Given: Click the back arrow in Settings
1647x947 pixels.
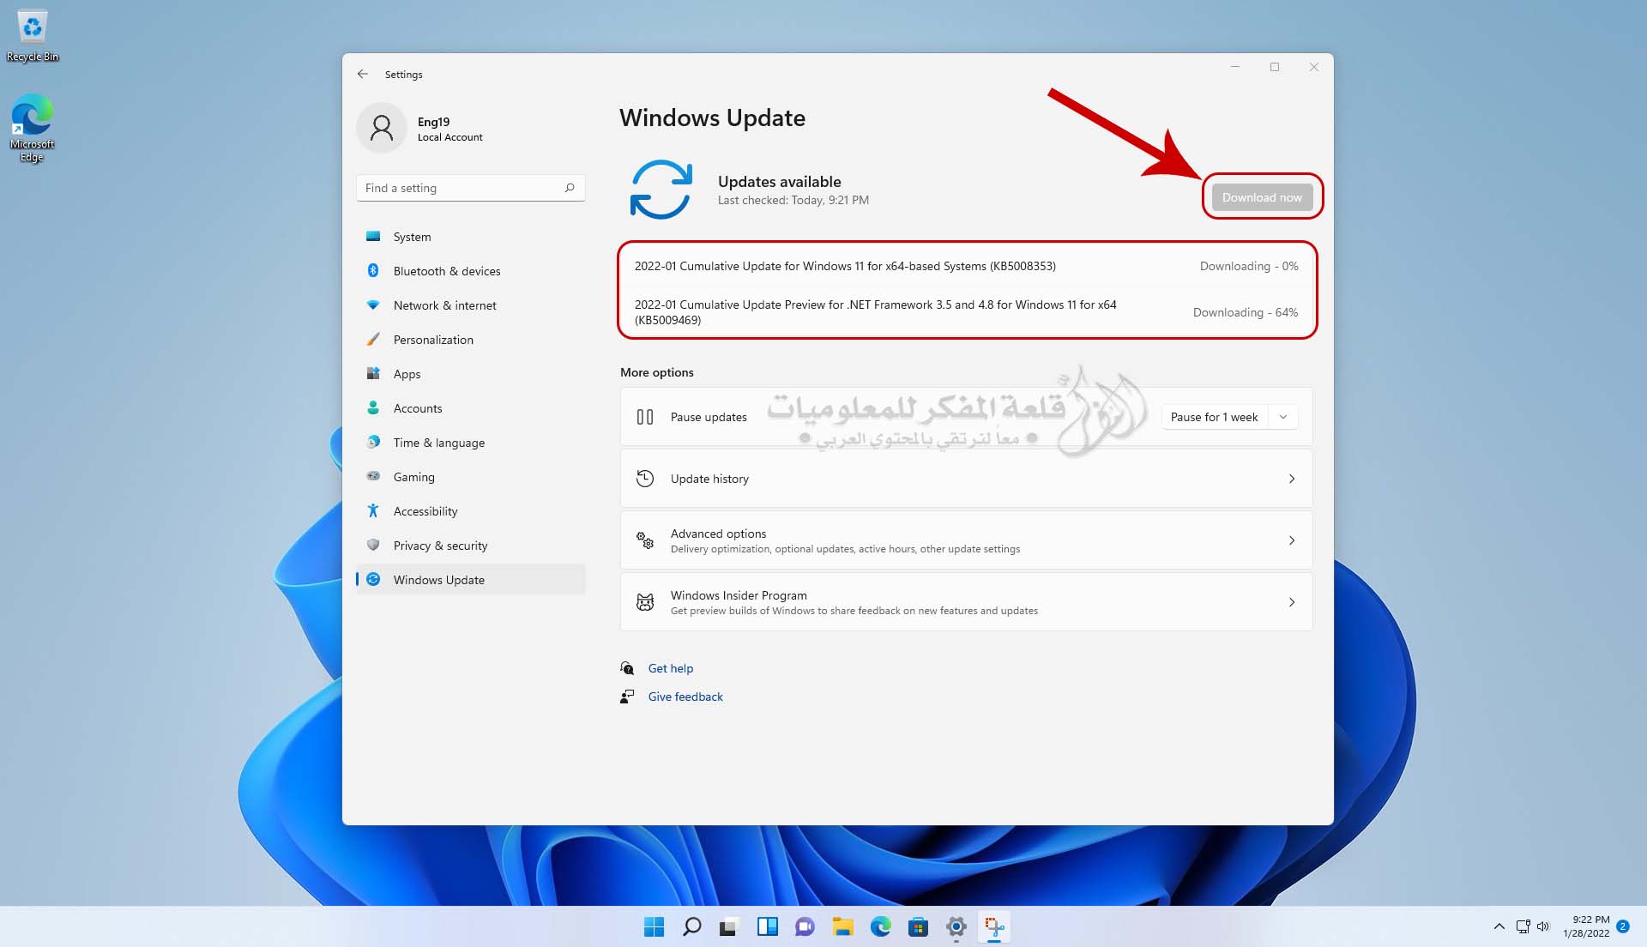Looking at the screenshot, I should coord(363,74).
